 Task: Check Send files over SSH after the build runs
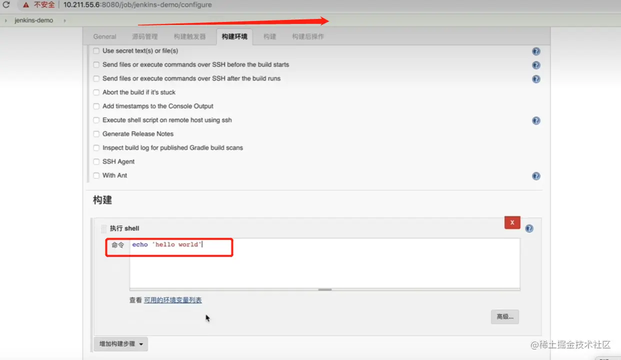click(x=96, y=78)
